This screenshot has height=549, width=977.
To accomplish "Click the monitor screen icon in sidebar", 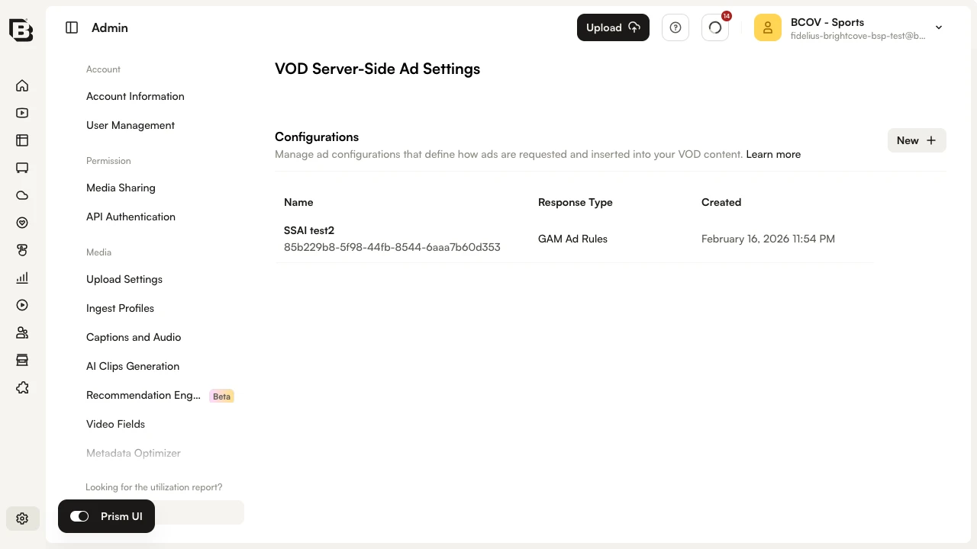I will [x=22, y=168].
